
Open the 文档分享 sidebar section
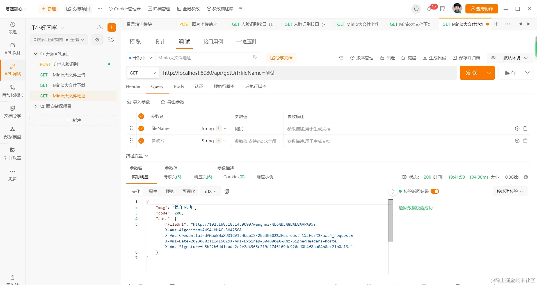(12, 112)
